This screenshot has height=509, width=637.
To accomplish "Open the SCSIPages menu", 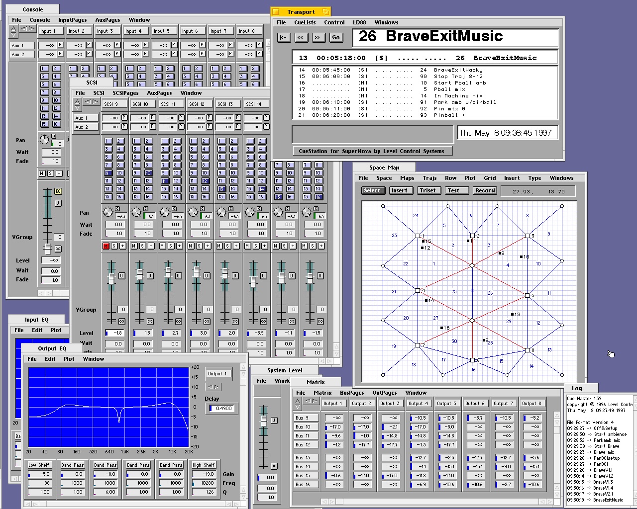I will [x=125, y=93].
